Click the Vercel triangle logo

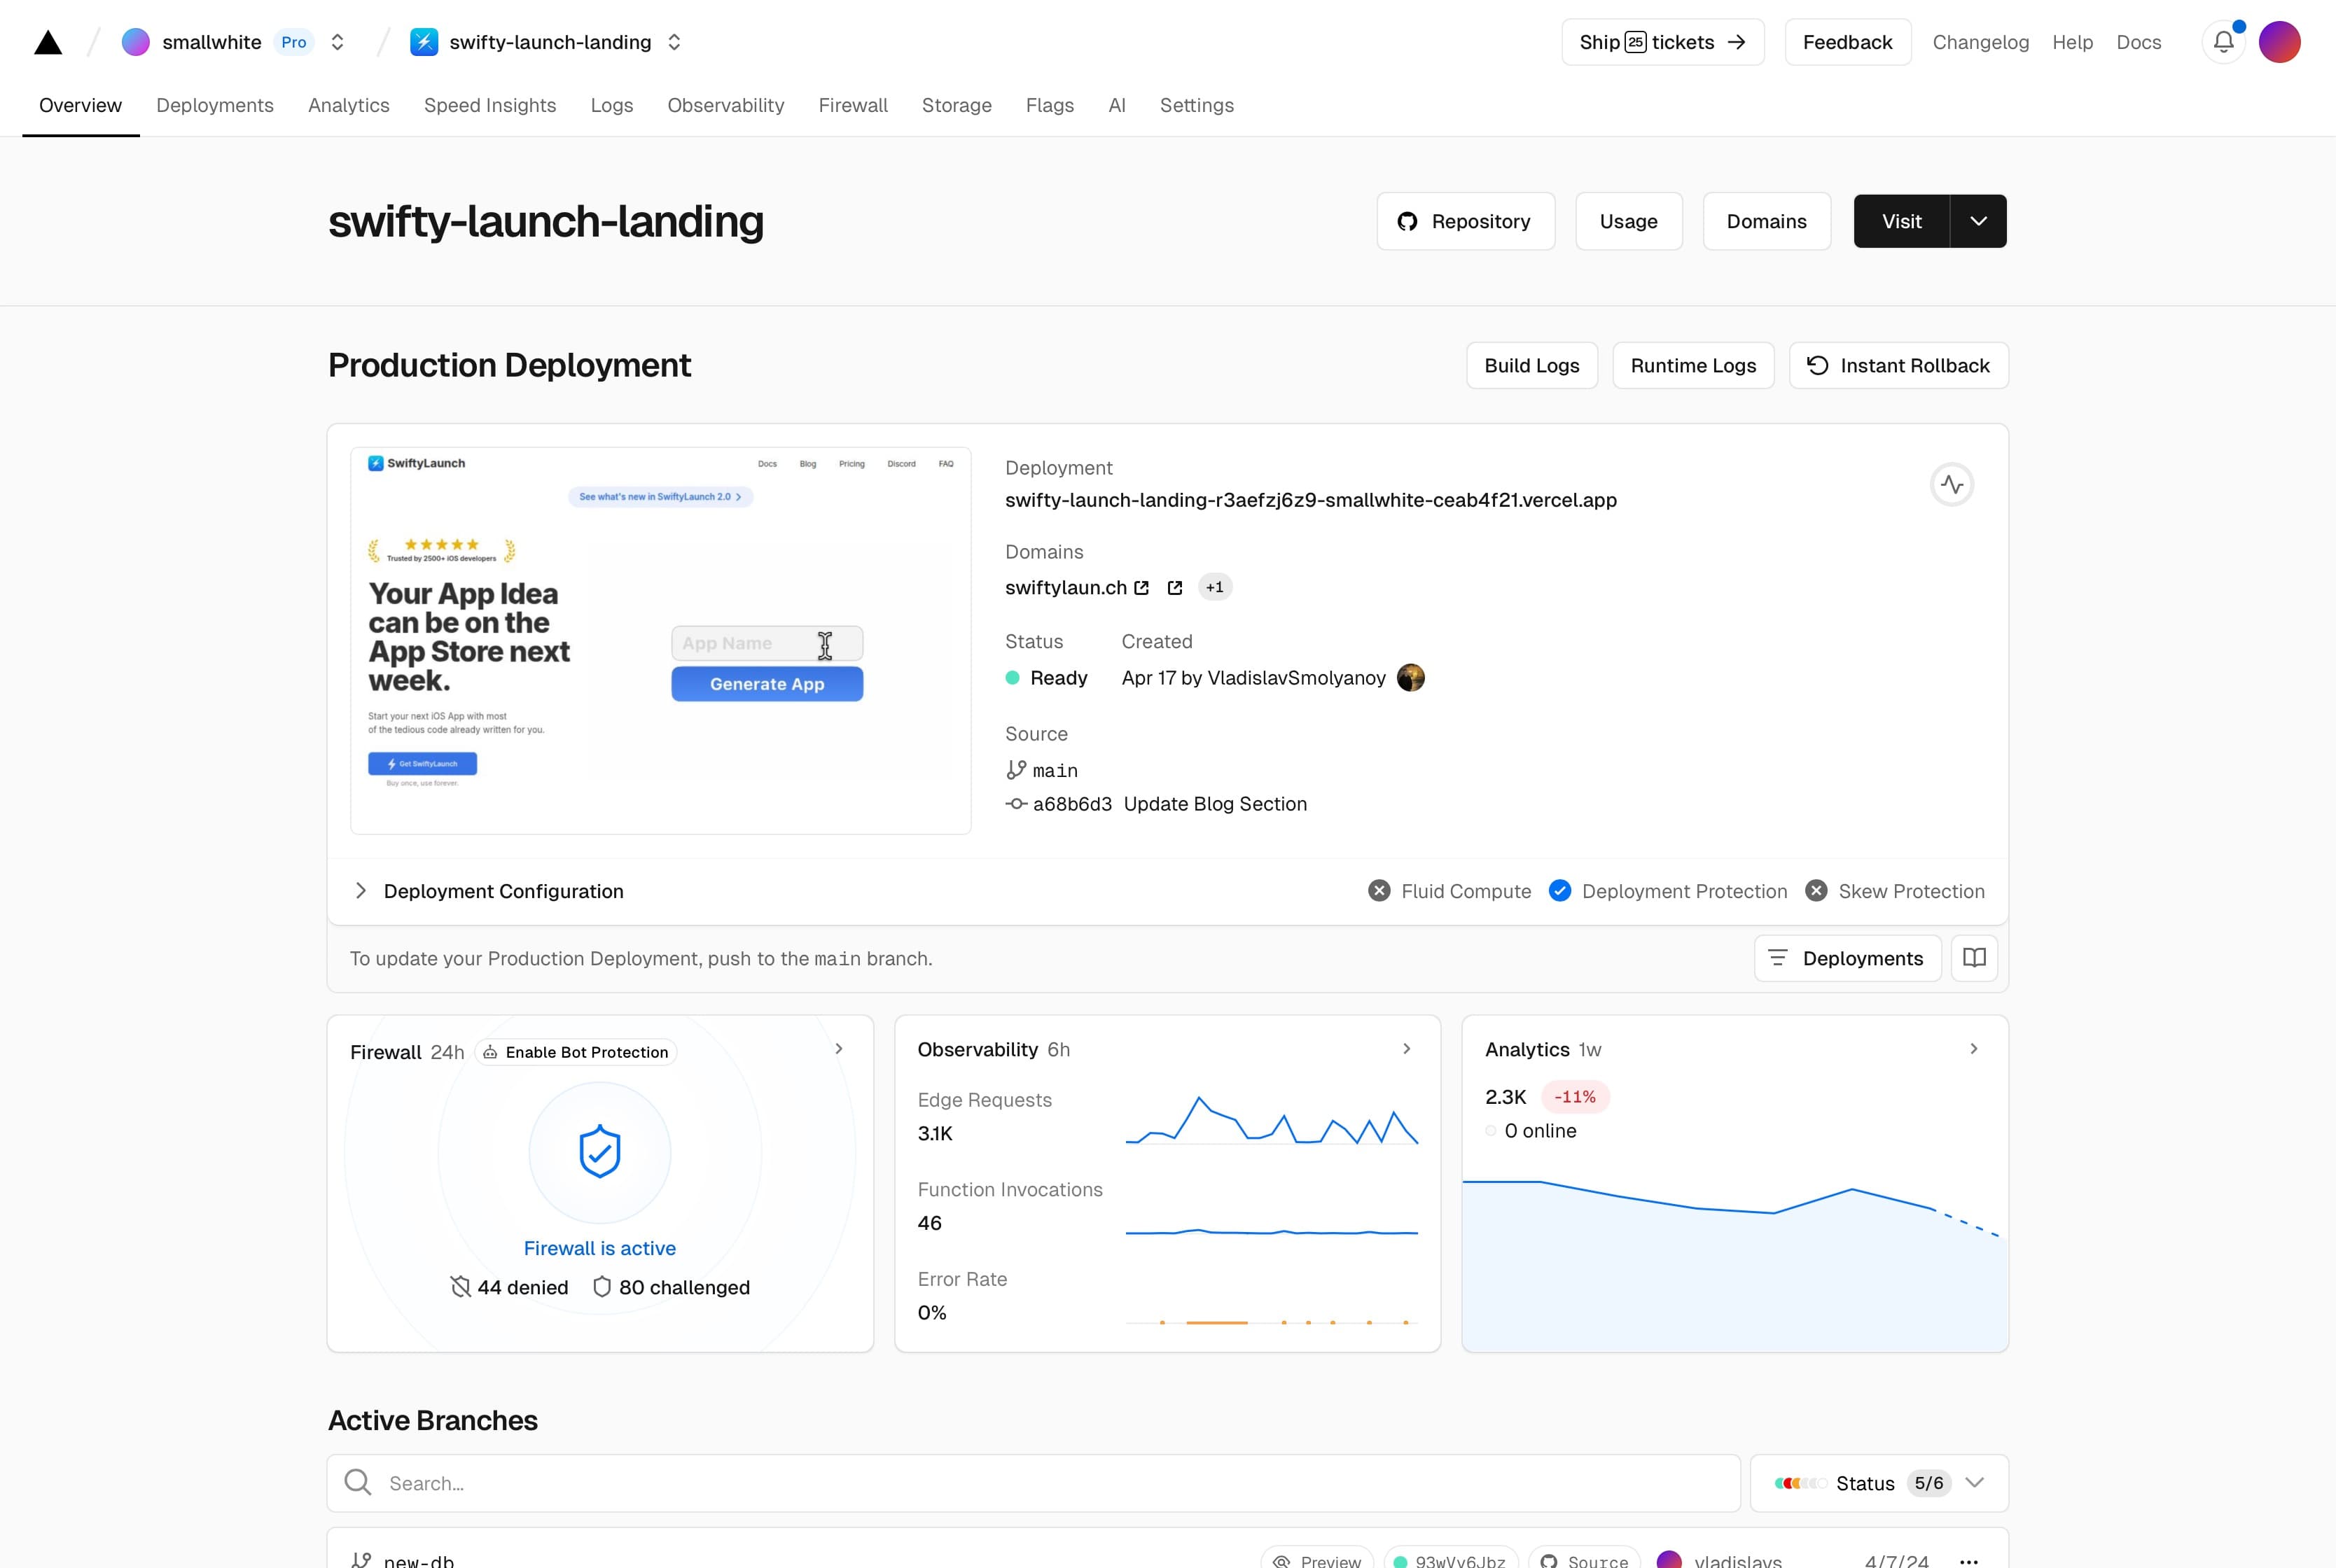pyautogui.click(x=48, y=42)
